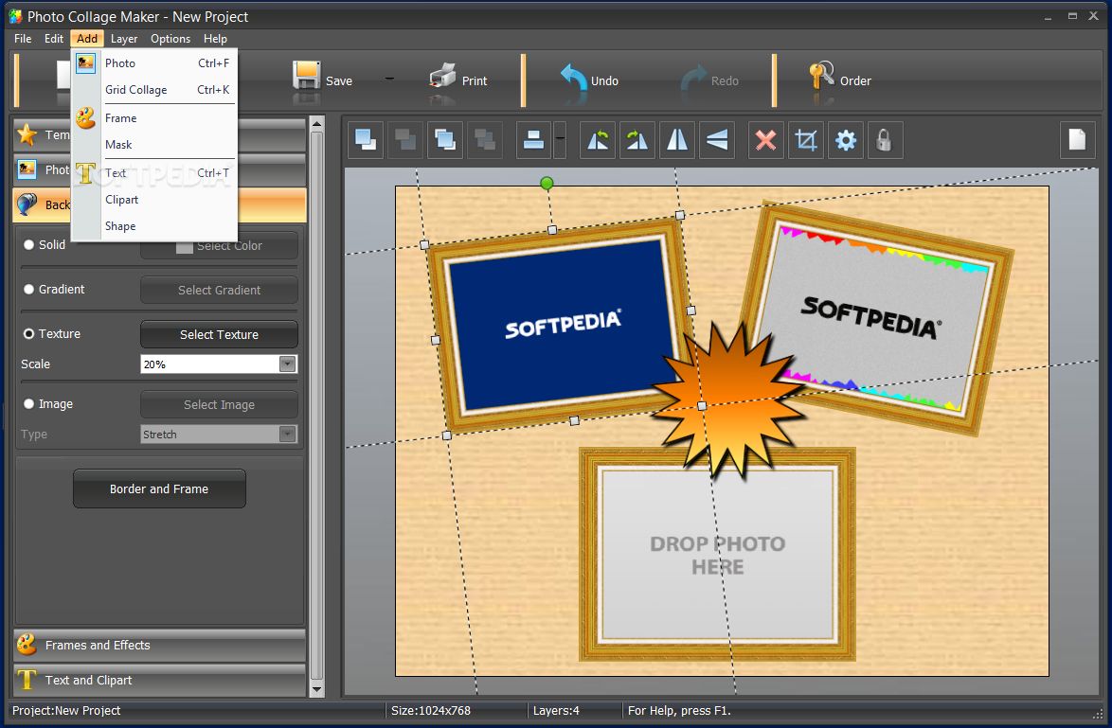
Task: Click the left panel scrollbar down arrow
Action: pos(317,688)
